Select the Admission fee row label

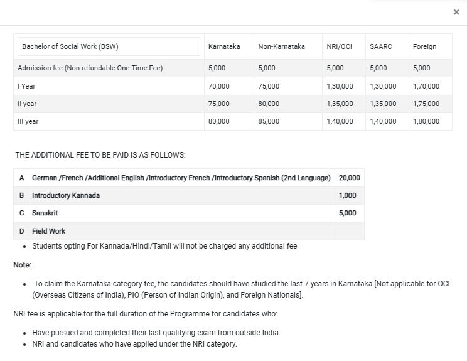pyautogui.click(x=90, y=68)
